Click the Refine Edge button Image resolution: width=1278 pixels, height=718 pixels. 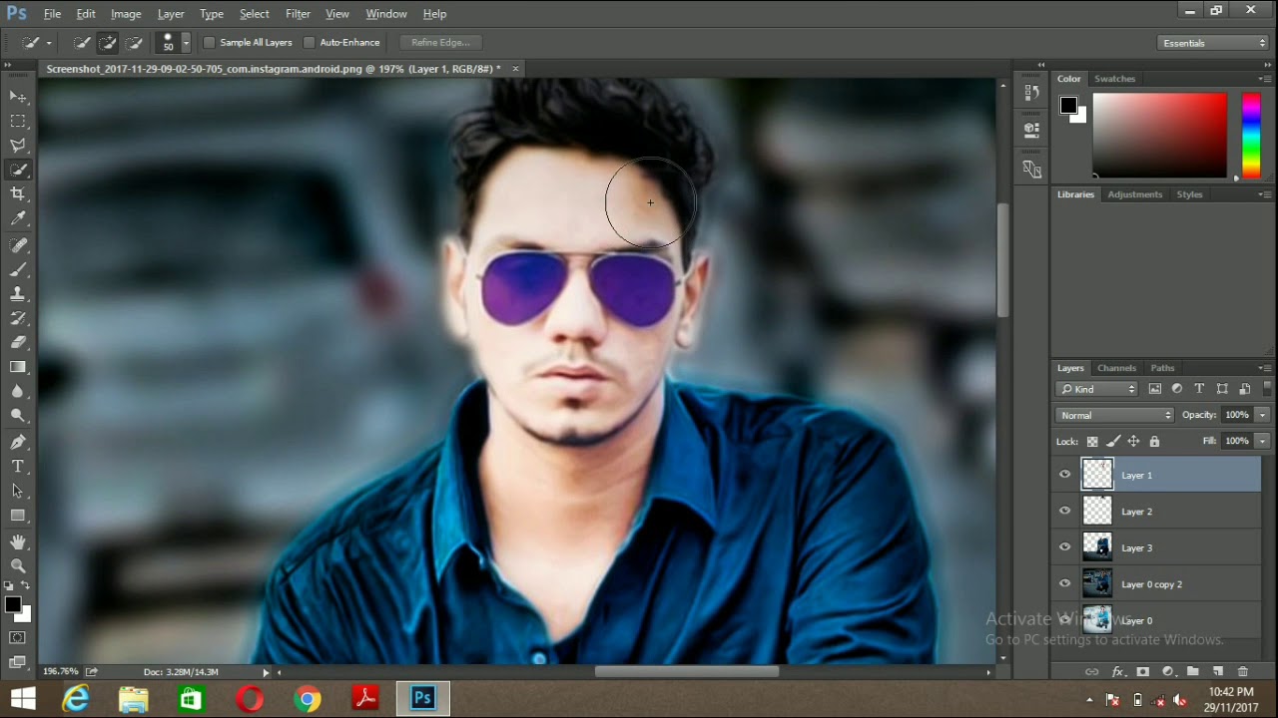click(440, 43)
